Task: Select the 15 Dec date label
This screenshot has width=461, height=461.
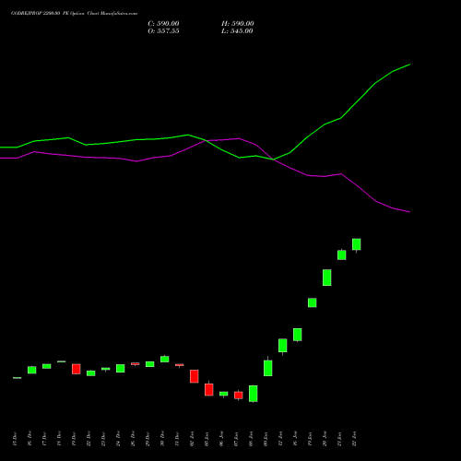Action: click(15, 439)
